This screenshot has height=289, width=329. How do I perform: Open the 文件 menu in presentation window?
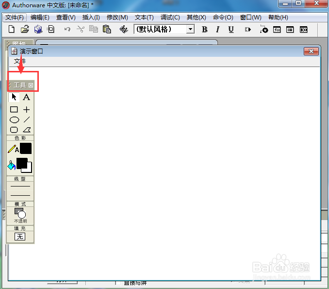20,61
